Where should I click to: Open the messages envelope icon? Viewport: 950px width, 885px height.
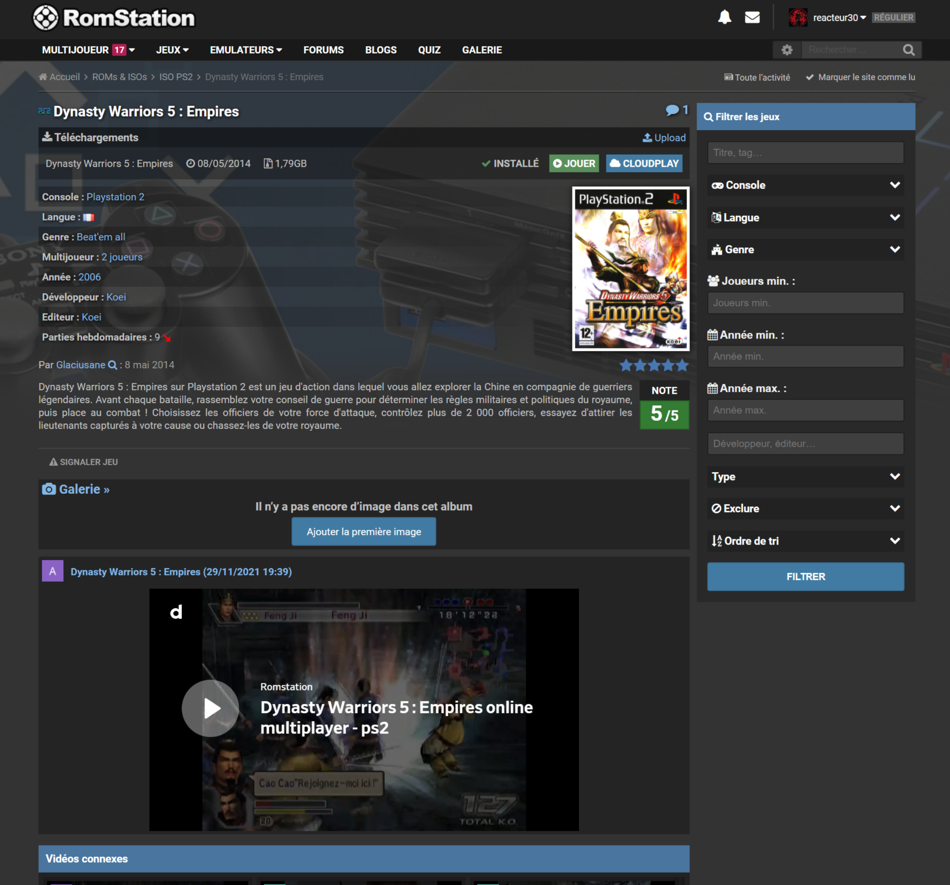click(x=752, y=18)
